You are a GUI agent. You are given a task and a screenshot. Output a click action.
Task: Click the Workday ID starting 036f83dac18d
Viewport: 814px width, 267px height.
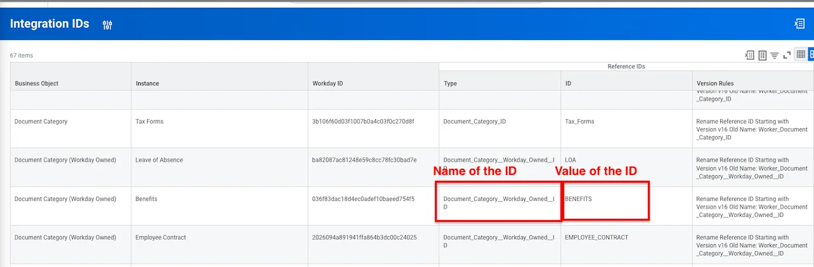(x=363, y=199)
